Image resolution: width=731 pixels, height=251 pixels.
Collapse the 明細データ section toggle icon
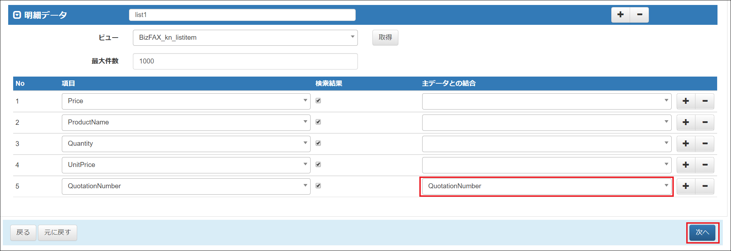point(17,15)
